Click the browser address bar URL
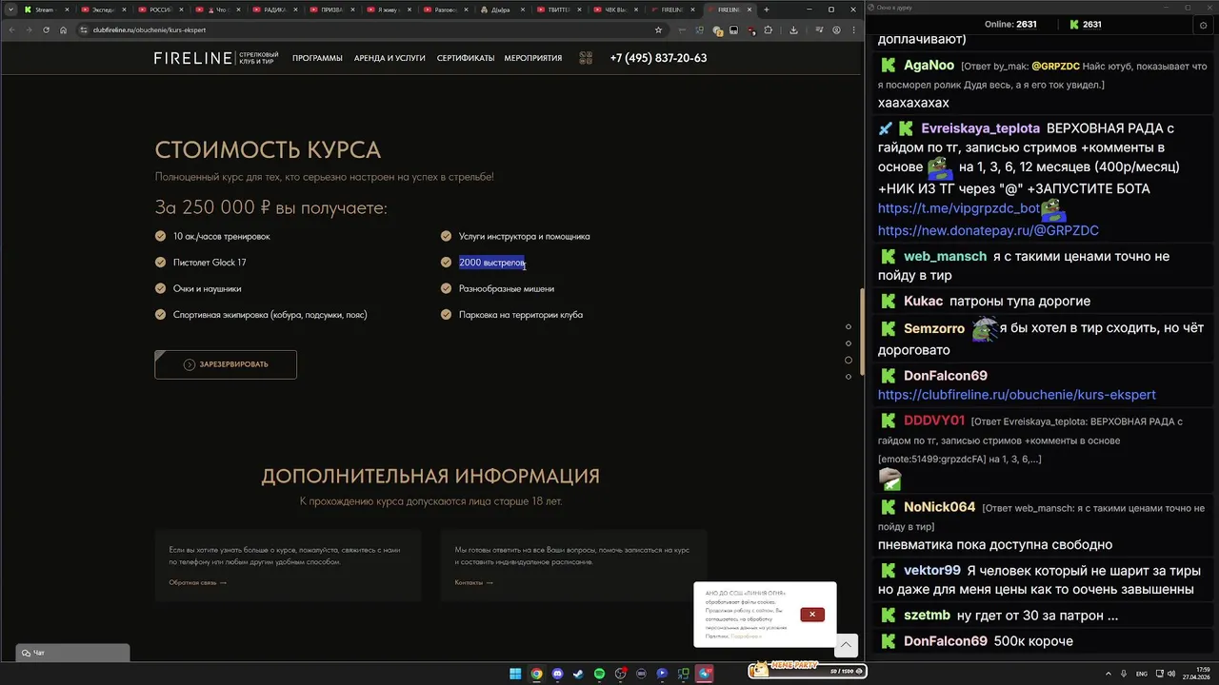This screenshot has width=1219, height=685. pos(150,29)
